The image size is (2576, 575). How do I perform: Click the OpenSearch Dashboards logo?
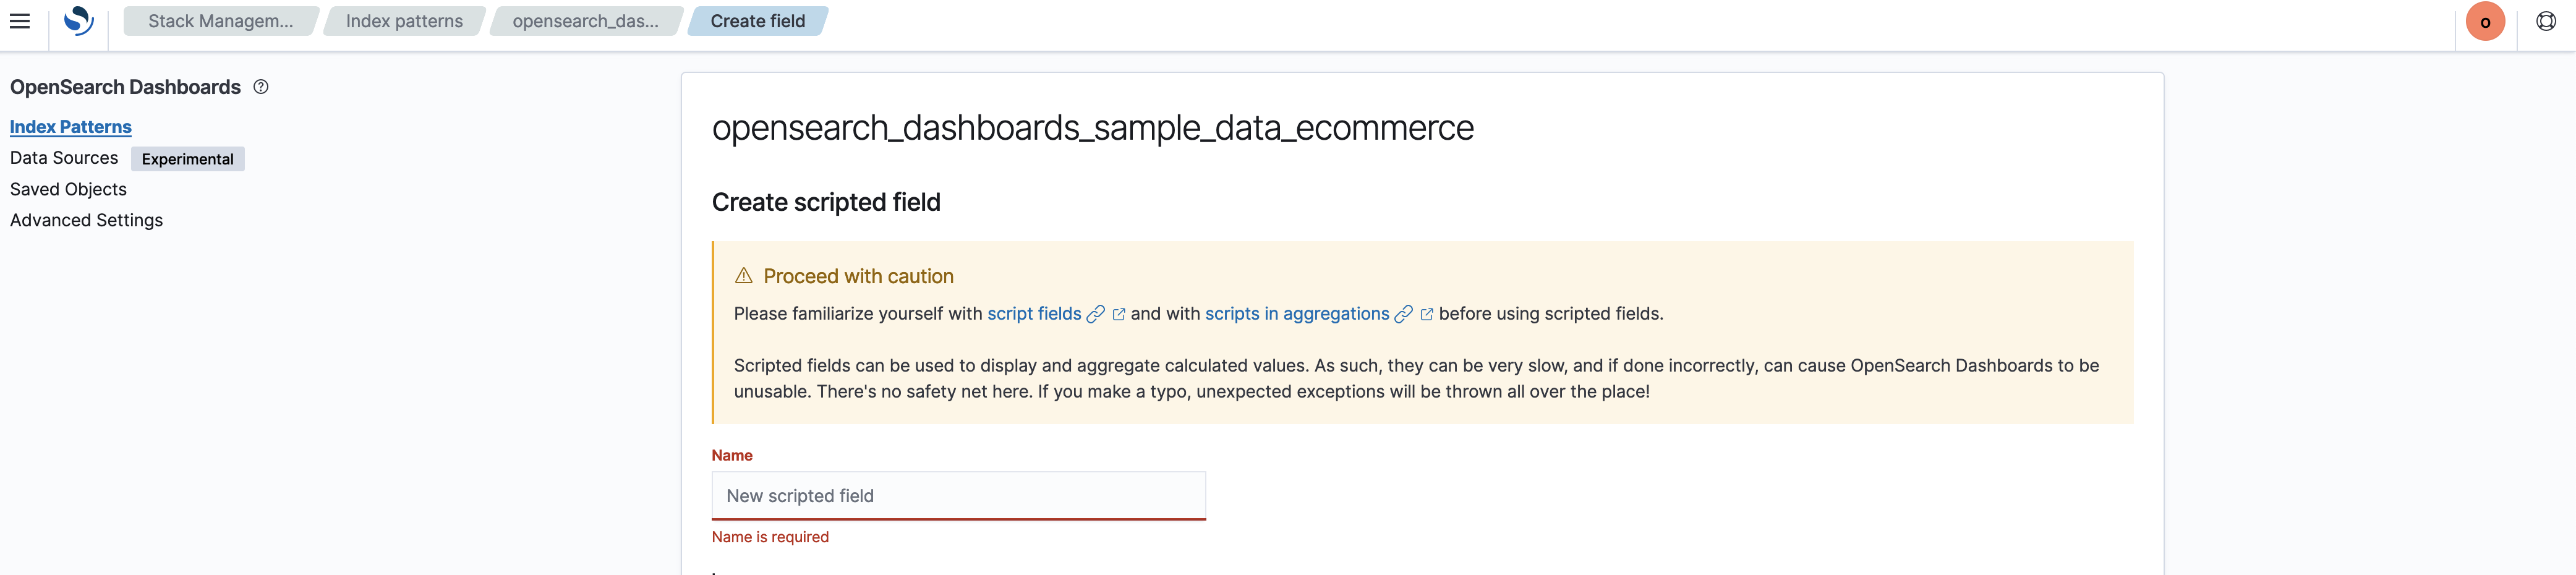click(78, 20)
